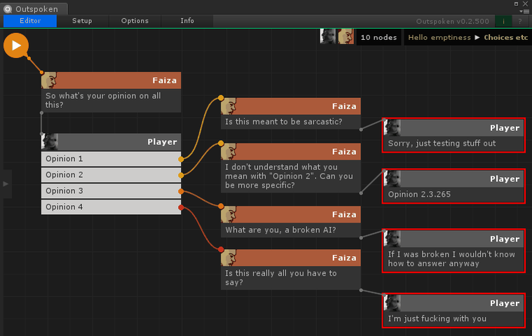Click the question mark help button
The height and width of the screenshot is (336, 532).
coord(520,21)
